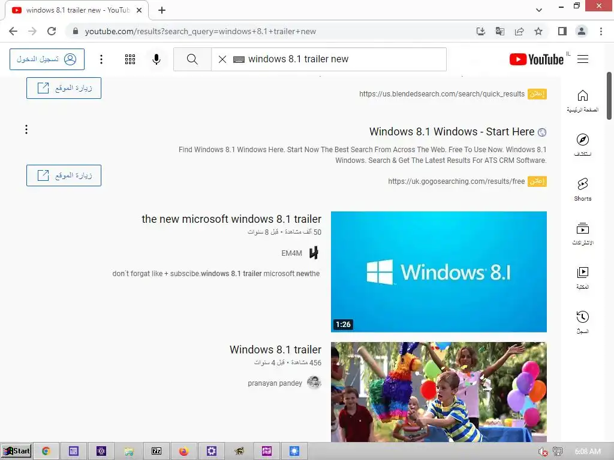The width and height of the screenshot is (614, 460).
Task: Open the Start menu
Action: tap(16, 451)
